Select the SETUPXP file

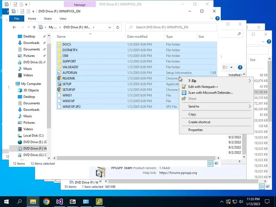click(118, 89)
